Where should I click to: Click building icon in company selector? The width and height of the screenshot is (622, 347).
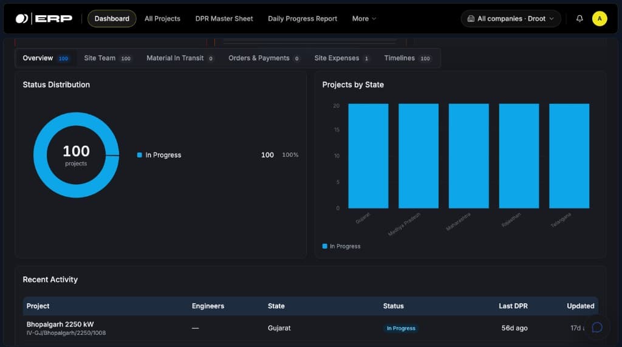click(471, 19)
